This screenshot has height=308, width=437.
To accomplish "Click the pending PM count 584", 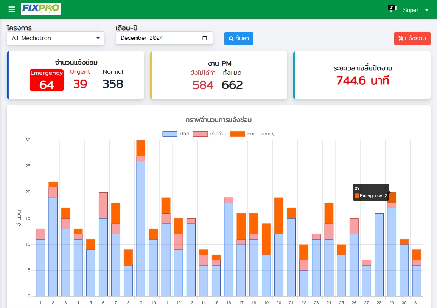I will (203, 85).
